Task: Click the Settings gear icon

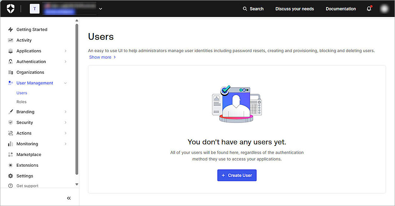Action: [10, 176]
